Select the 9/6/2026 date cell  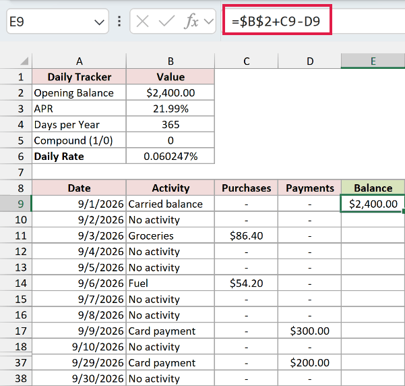pyautogui.click(x=80, y=283)
